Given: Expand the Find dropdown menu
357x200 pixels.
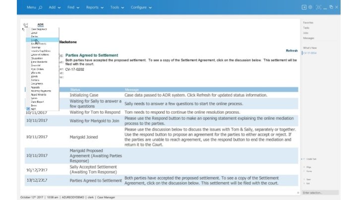Looking at the screenshot, I should (x=73, y=7).
